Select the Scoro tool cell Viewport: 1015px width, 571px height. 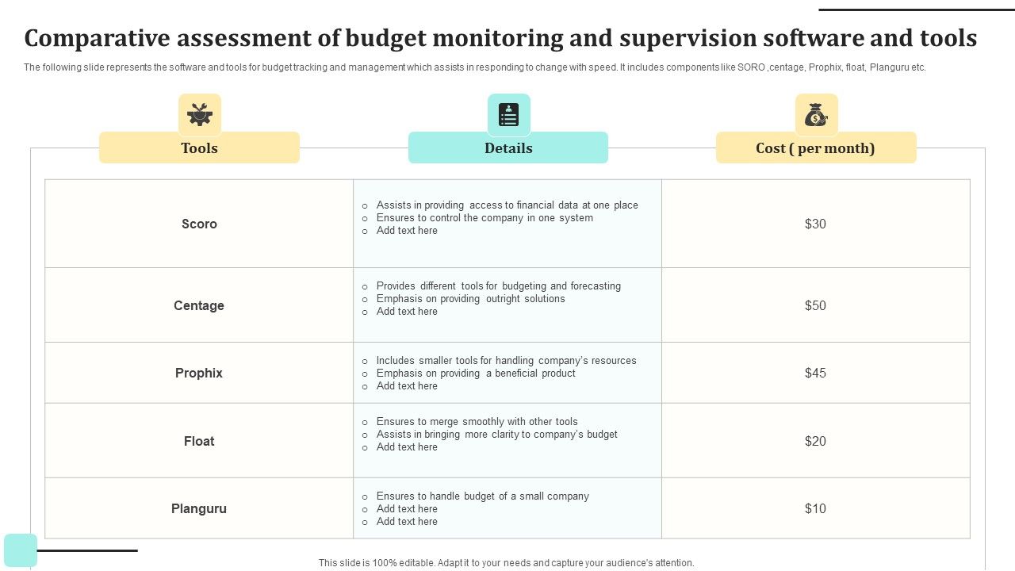click(199, 224)
